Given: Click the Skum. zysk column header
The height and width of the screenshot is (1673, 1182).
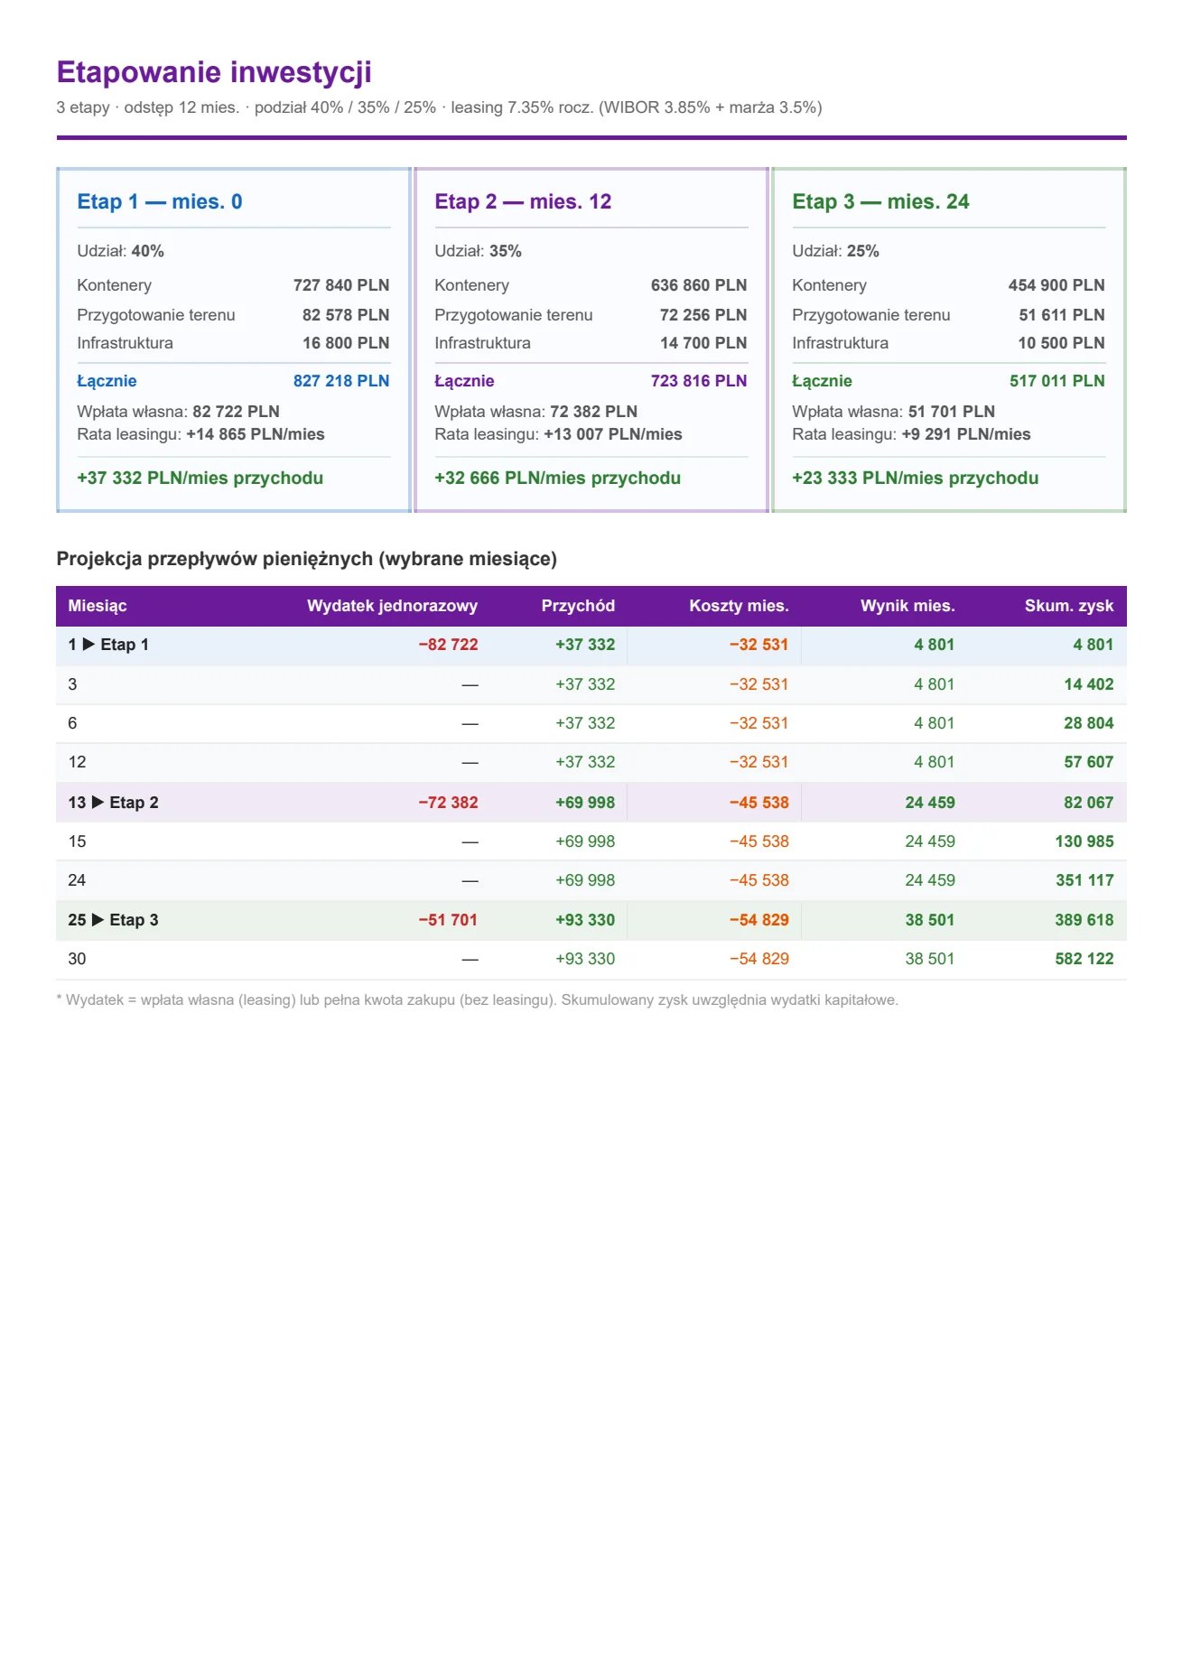Looking at the screenshot, I should click(1069, 606).
